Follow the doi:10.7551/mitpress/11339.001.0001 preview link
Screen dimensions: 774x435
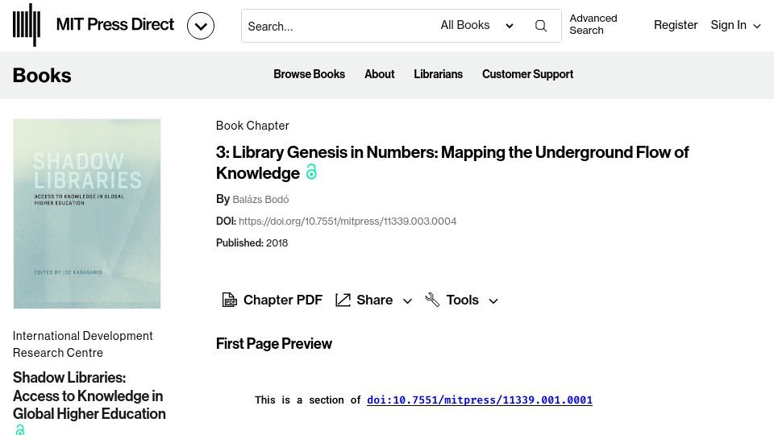[x=479, y=400]
